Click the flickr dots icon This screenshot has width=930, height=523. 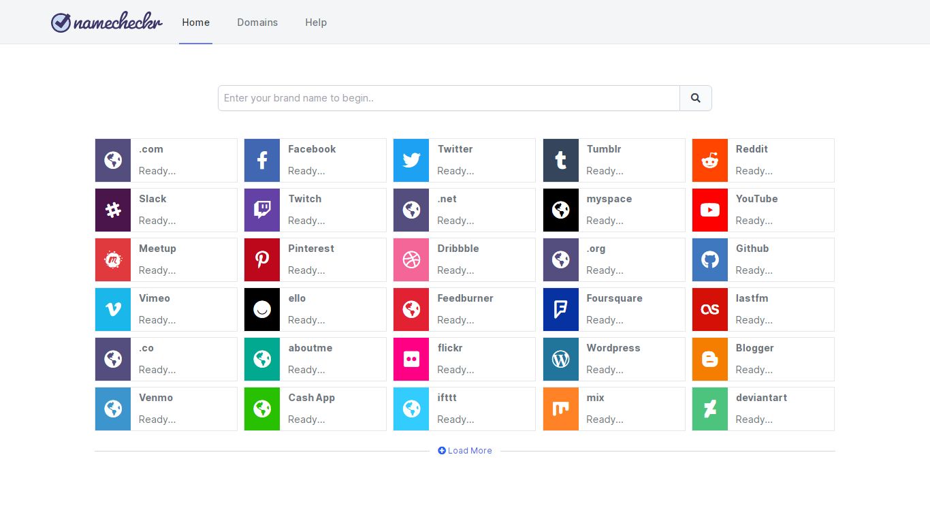[x=411, y=360]
